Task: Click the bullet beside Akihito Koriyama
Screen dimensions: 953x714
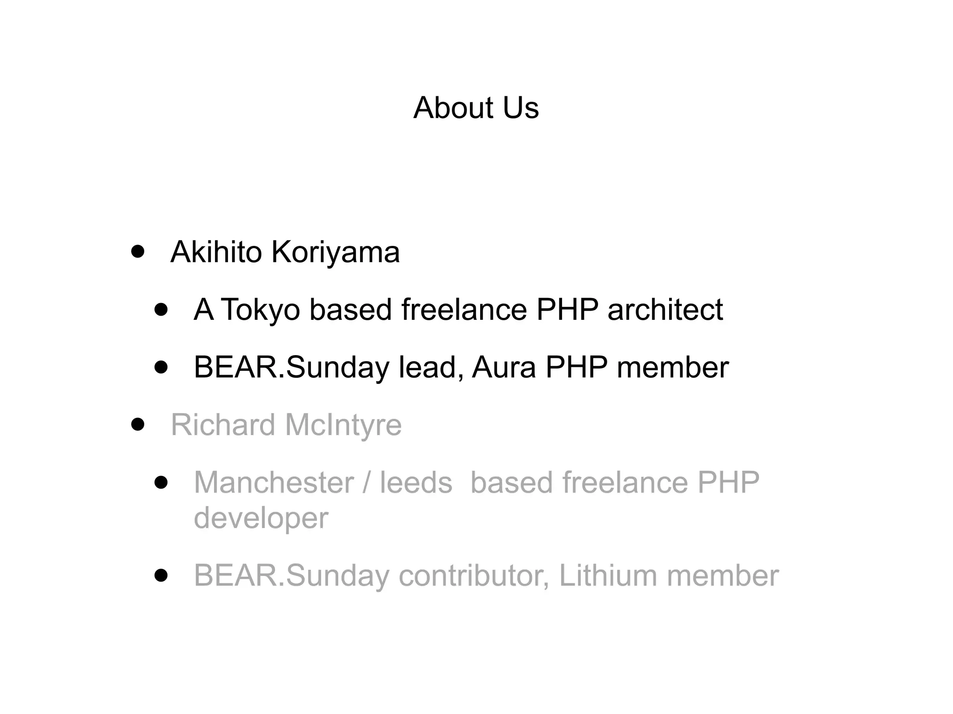Action: point(138,252)
